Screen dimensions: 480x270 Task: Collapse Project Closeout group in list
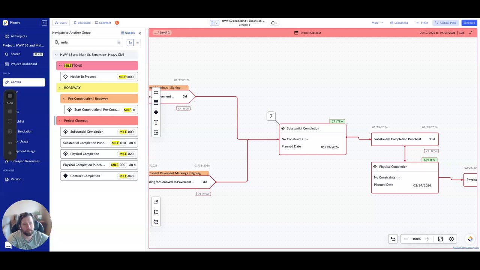(60, 121)
